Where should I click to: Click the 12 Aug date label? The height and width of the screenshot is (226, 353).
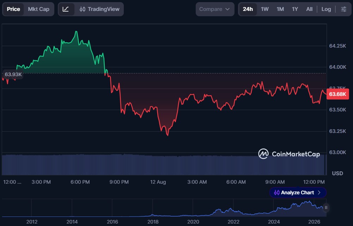coord(158,182)
